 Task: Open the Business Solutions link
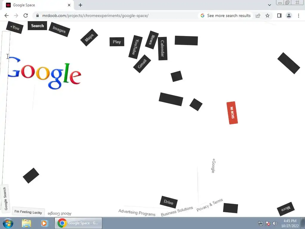click(x=177, y=211)
